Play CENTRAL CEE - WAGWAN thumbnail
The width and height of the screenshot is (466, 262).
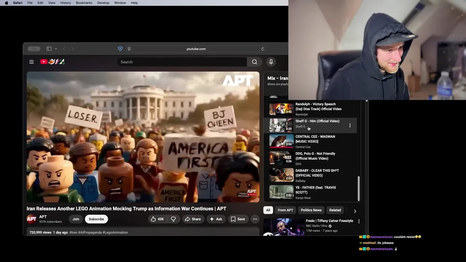coord(281,141)
